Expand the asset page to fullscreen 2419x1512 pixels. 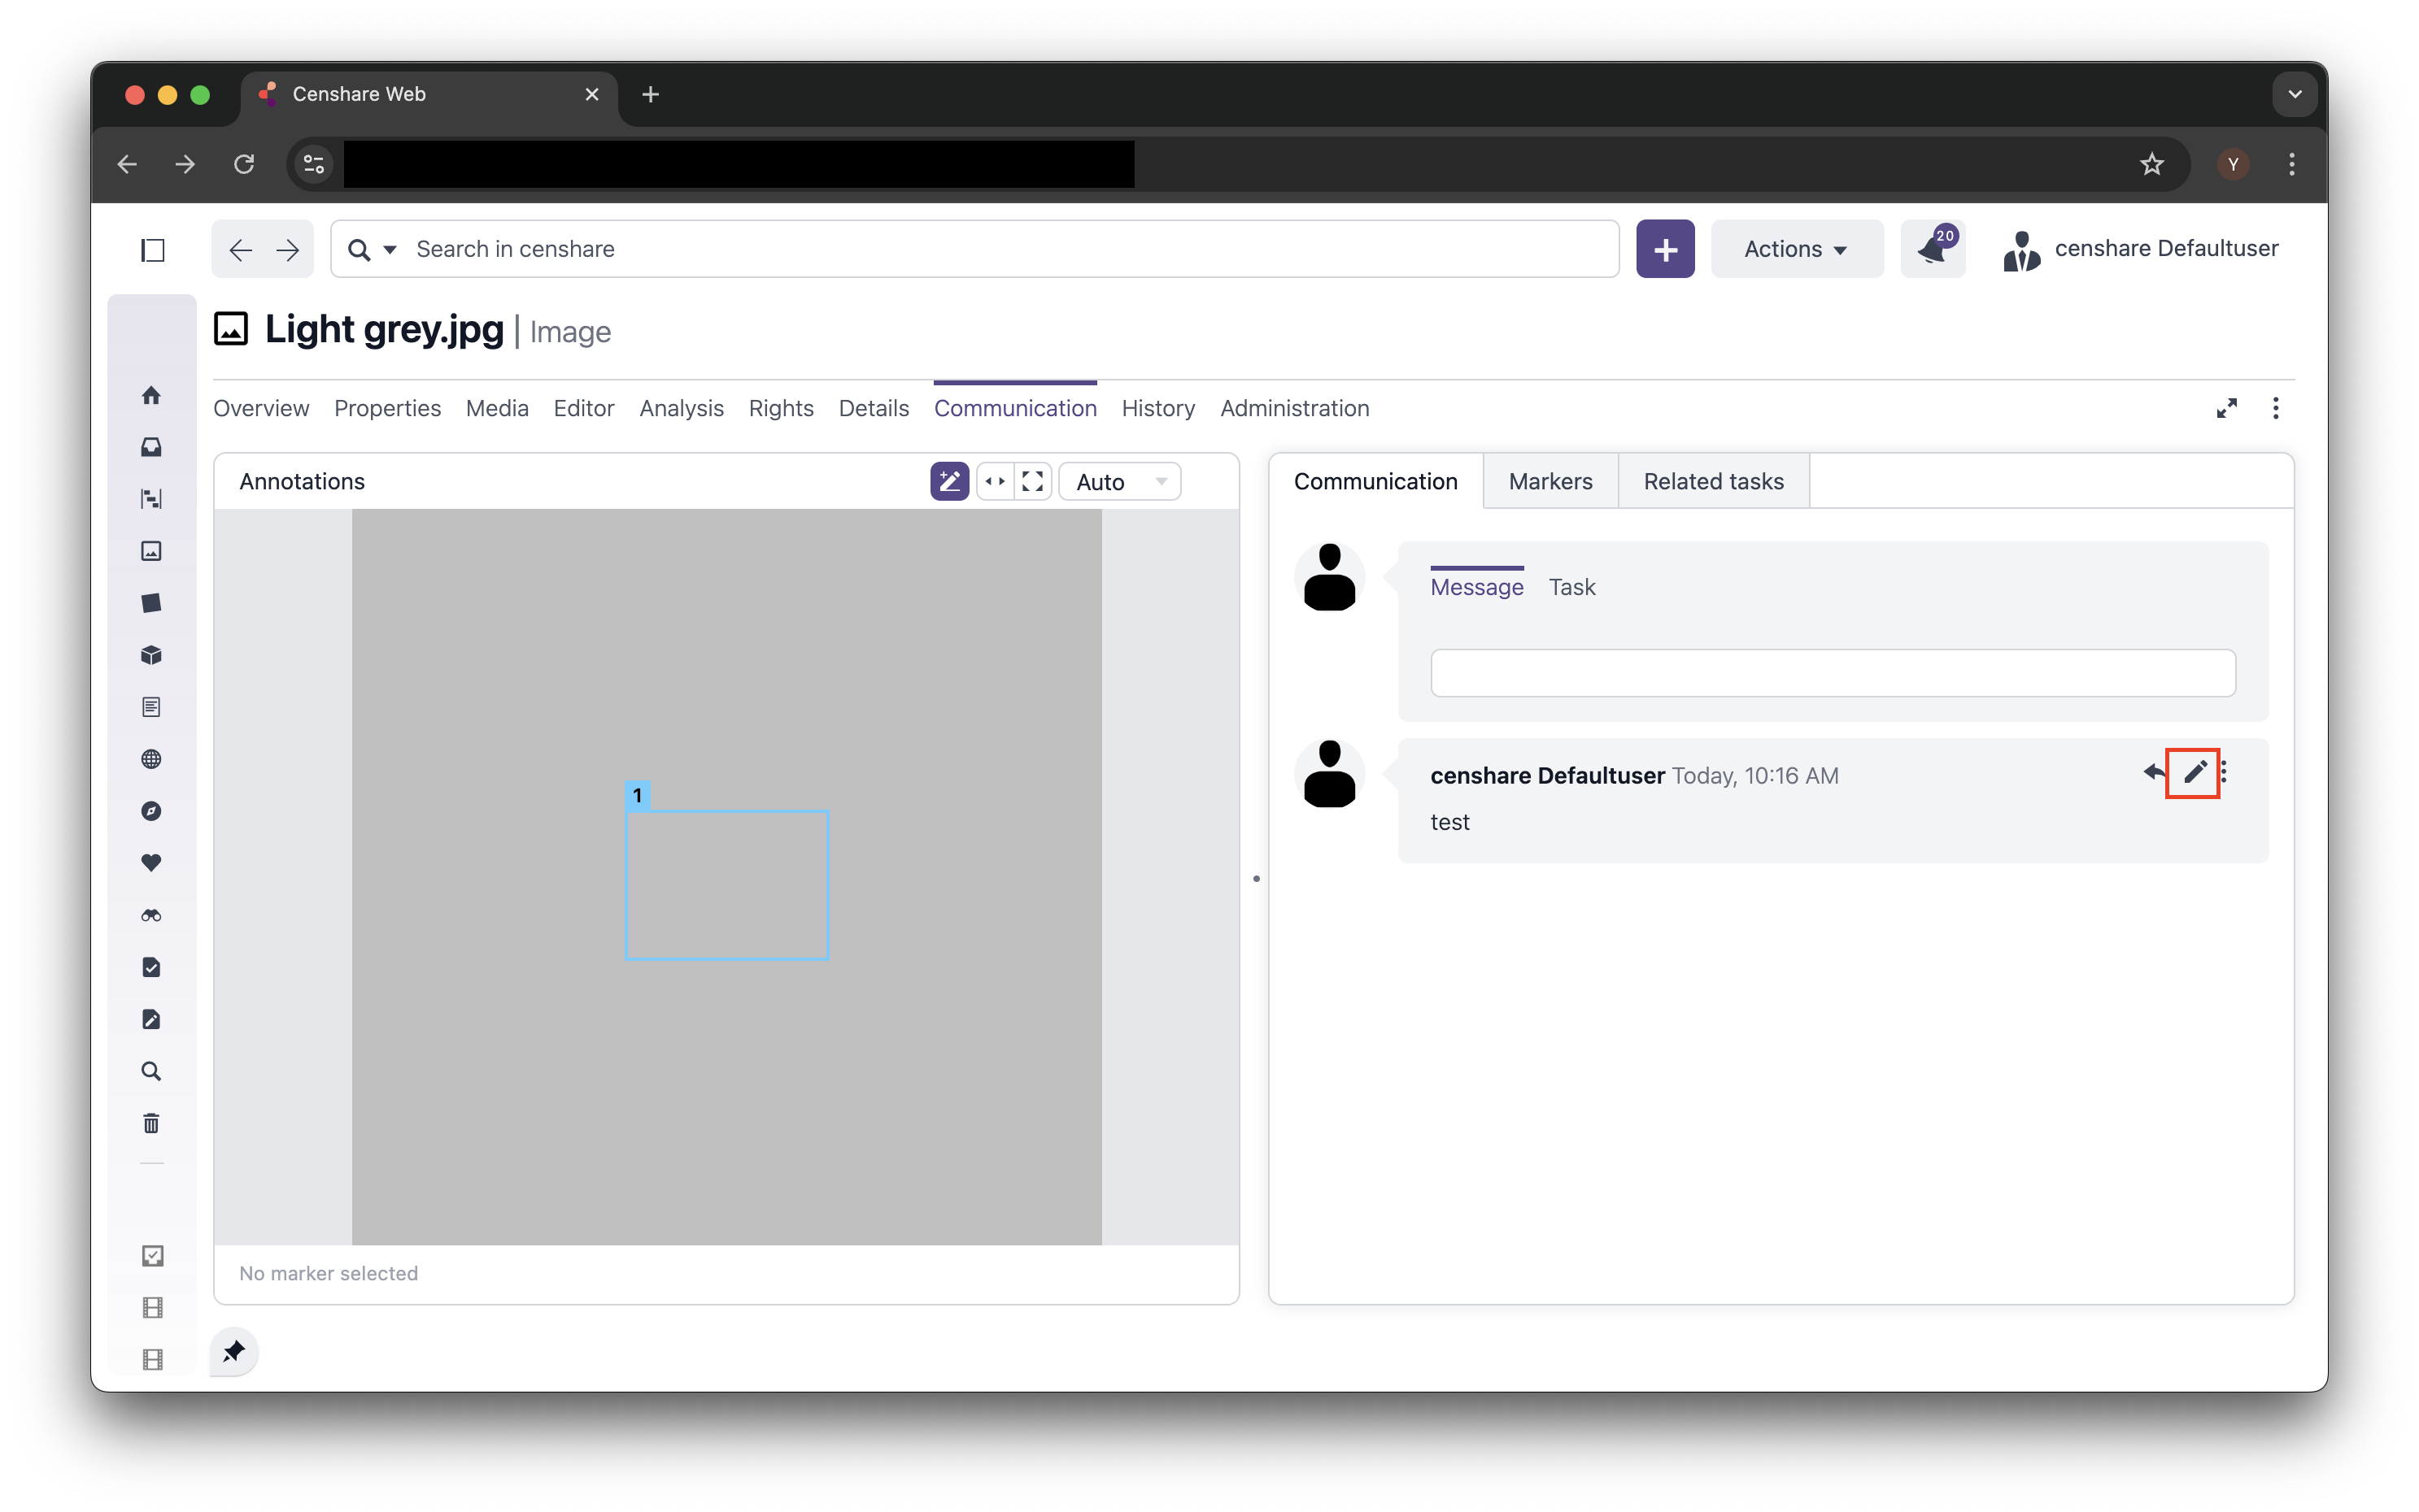2227,408
